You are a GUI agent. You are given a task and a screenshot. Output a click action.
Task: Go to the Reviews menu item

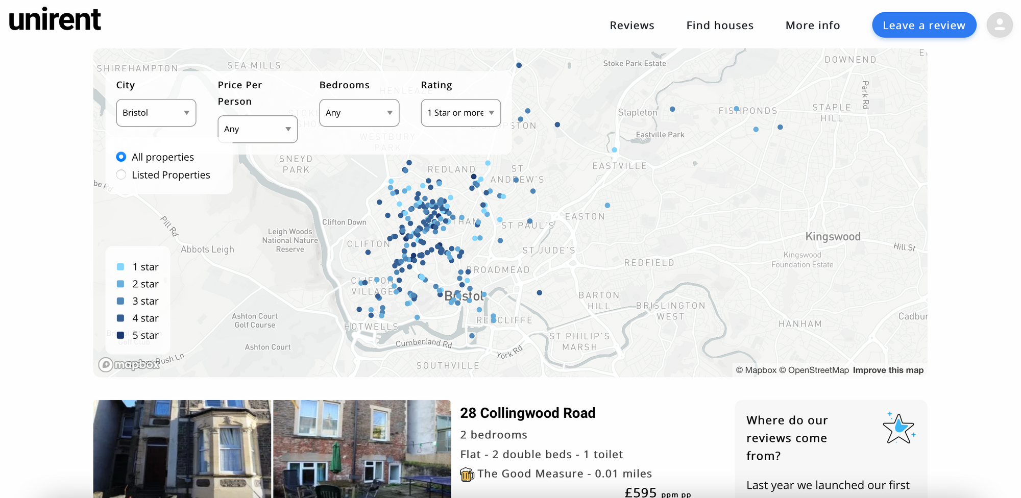tap(631, 26)
